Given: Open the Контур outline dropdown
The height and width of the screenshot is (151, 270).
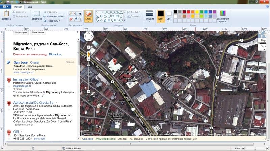Looking at the screenshot, I should [134, 12].
